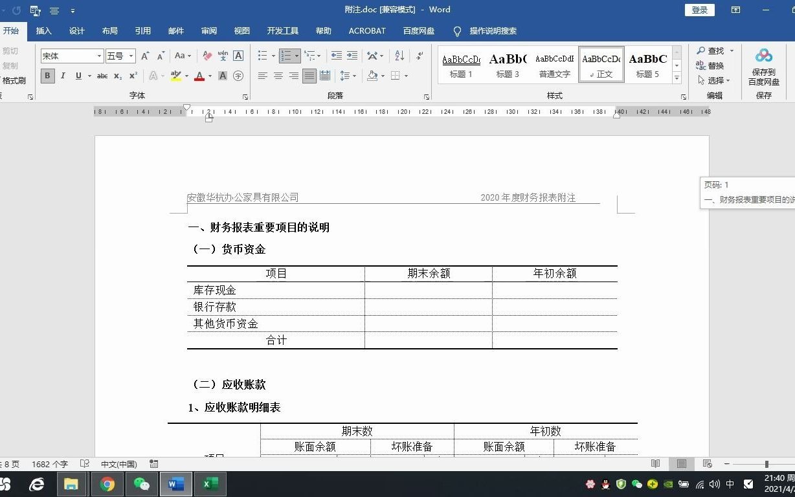
Task: Open Excel from the taskbar
Action: coord(210,483)
